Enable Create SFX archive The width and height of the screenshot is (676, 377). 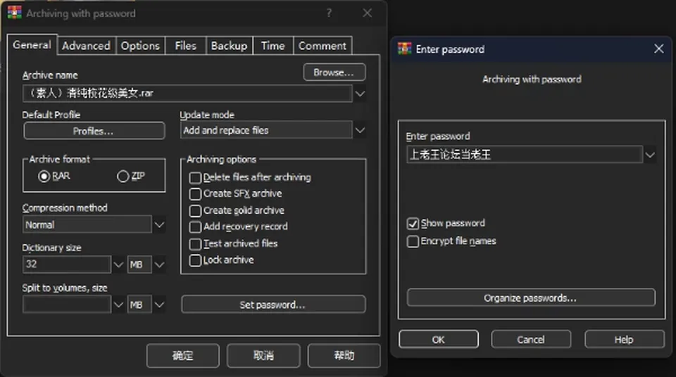point(195,194)
